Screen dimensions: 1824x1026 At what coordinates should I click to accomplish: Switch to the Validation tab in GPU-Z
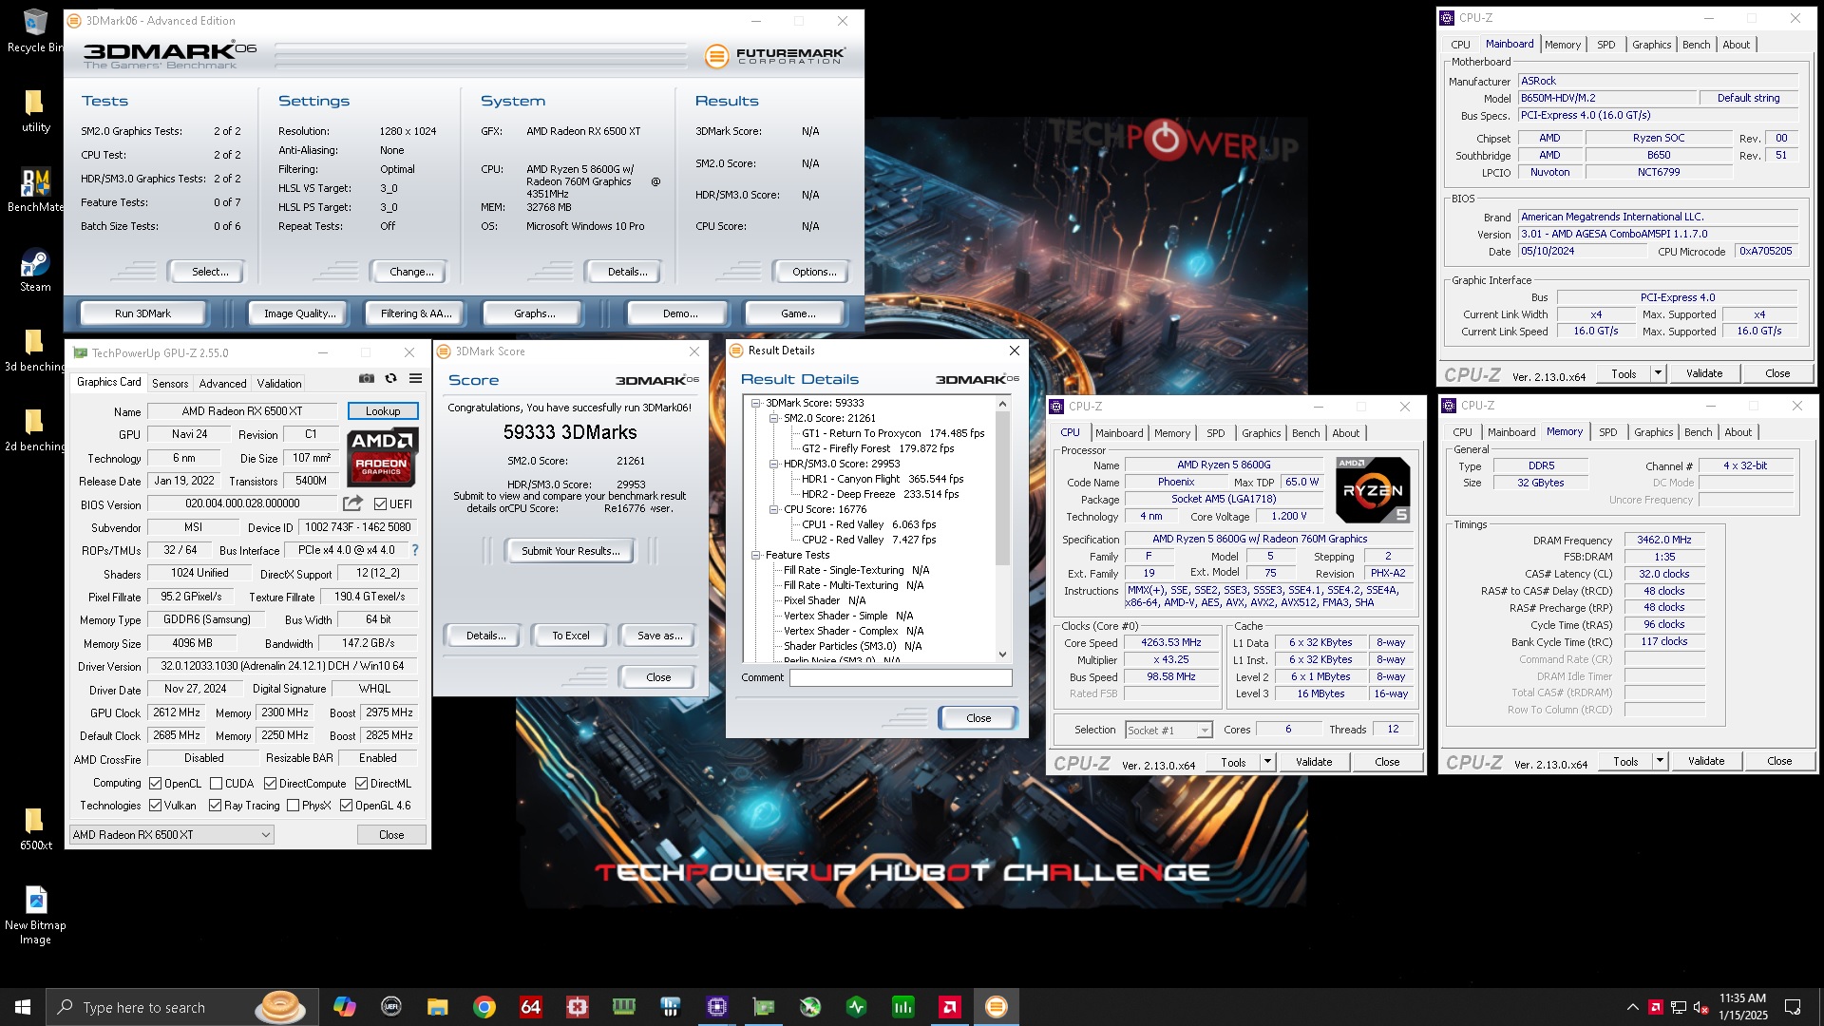coord(279,383)
